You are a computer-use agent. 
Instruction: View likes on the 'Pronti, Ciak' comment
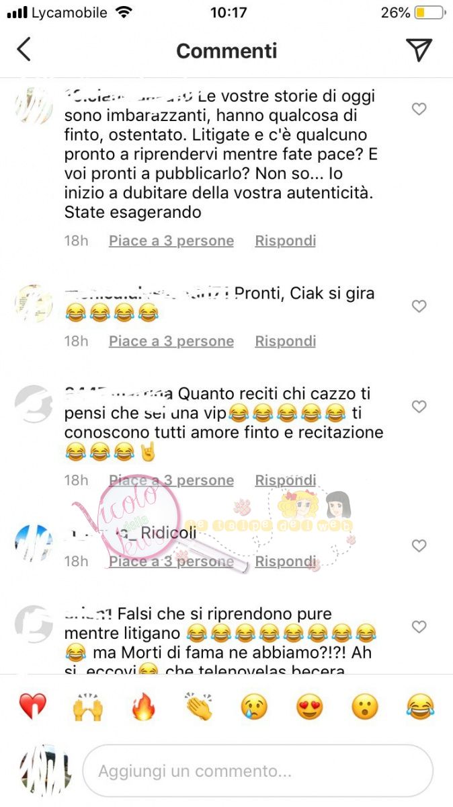171,341
